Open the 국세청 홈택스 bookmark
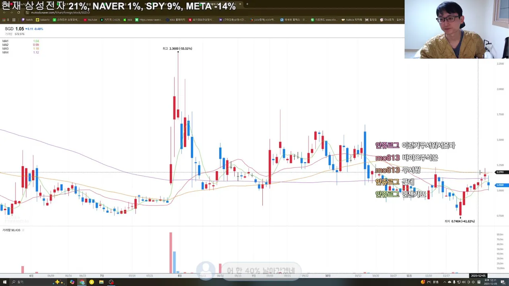509x286 pixels. tap(293, 19)
